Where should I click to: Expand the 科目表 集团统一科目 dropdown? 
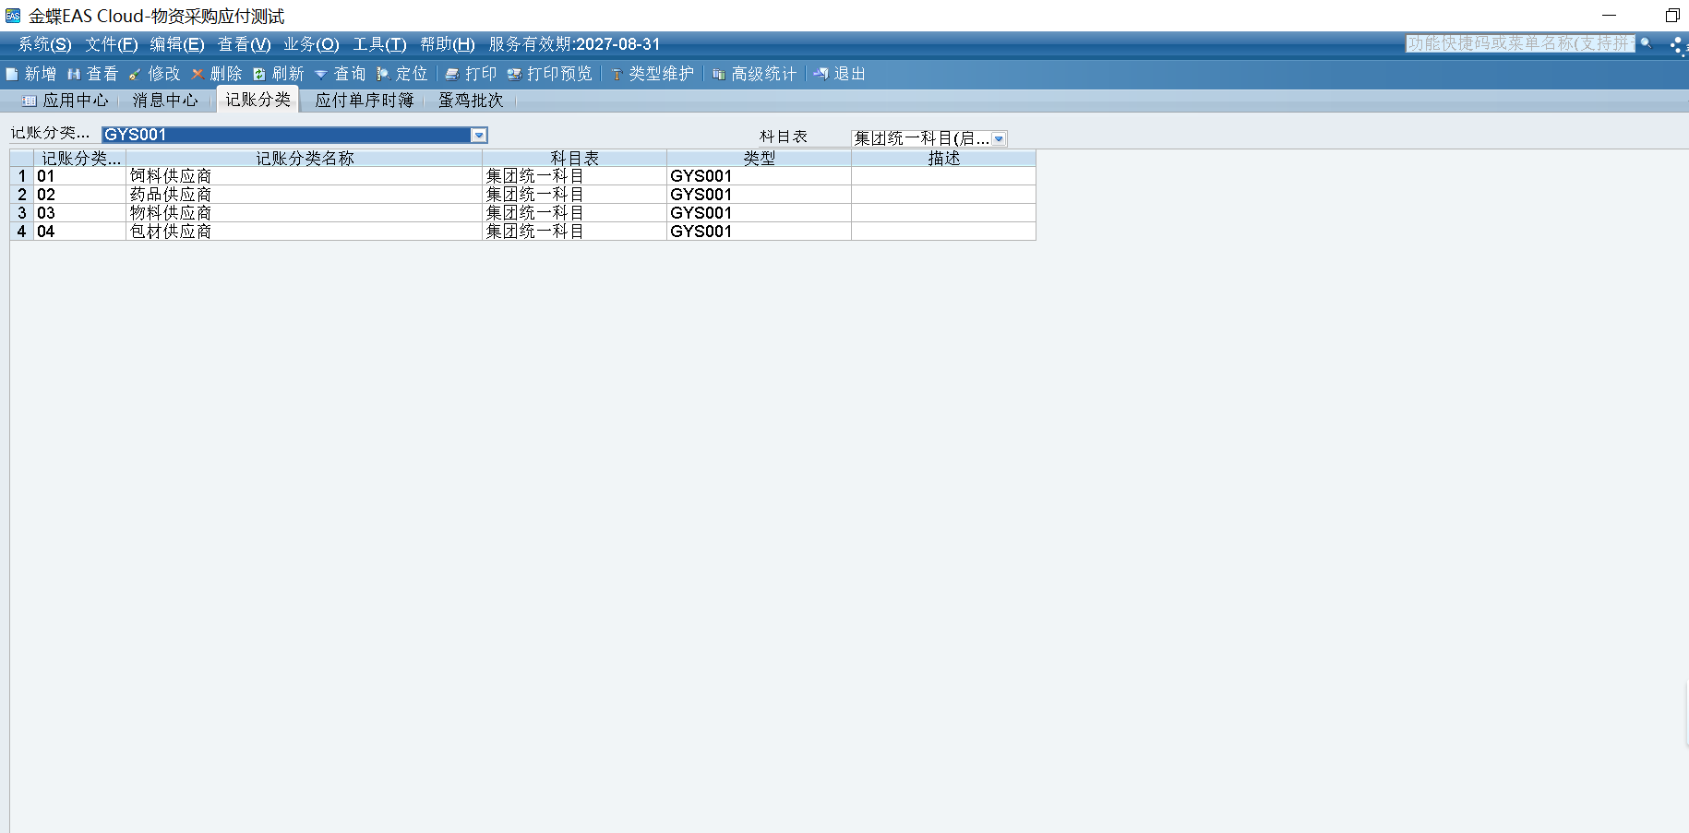pyautogui.click(x=999, y=138)
